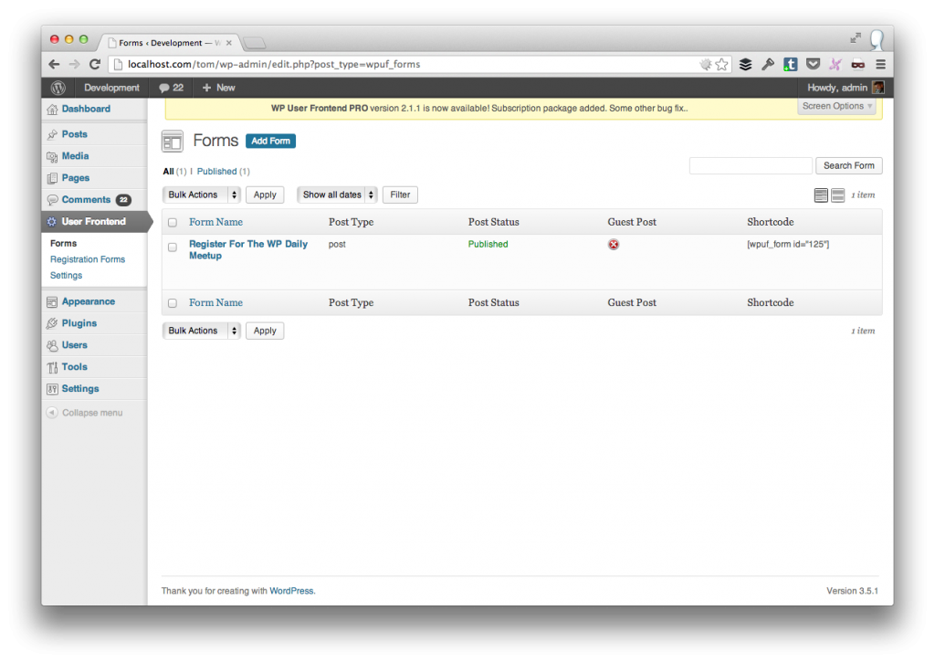The height and width of the screenshot is (663, 935).
Task: Click the Development site name in admin bar
Action: [111, 88]
